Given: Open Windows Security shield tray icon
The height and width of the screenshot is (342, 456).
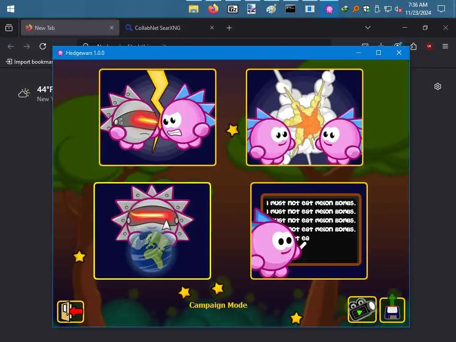Looking at the screenshot, I should coord(366,9).
